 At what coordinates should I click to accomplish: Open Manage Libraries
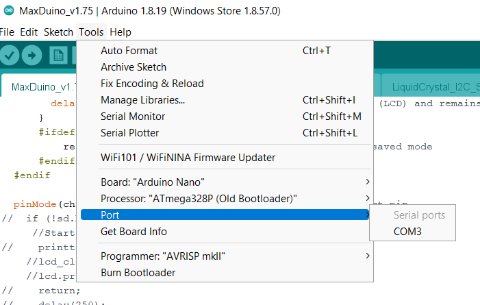(x=142, y=100)
